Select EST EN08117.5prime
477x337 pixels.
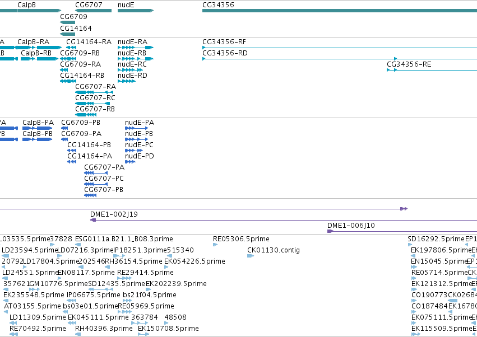pyautogui.click(x=86, y=273)
